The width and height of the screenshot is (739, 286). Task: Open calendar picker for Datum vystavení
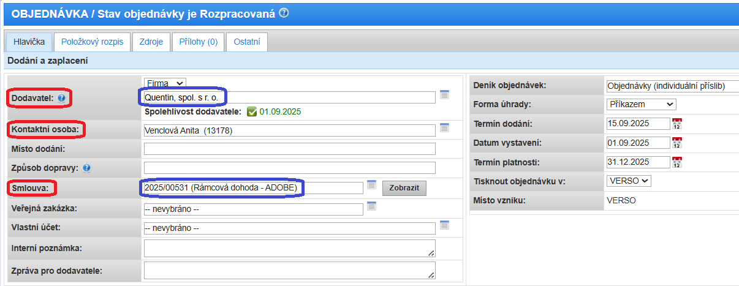tap(677, 143)
